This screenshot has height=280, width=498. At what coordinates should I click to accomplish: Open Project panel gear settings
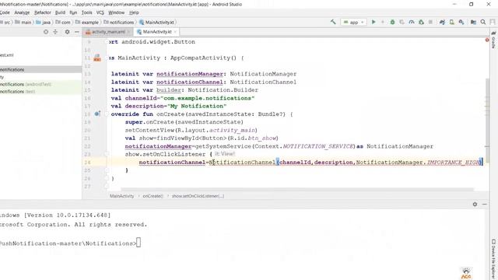[x=67, y=32]
